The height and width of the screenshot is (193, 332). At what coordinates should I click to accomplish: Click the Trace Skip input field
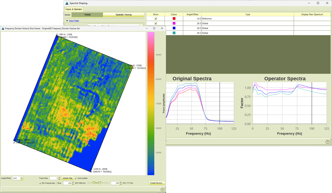tap(54, 178)
